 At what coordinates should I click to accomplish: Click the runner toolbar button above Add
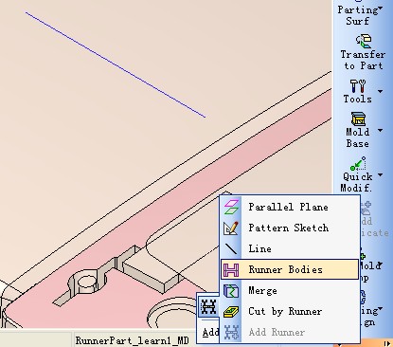208,306
